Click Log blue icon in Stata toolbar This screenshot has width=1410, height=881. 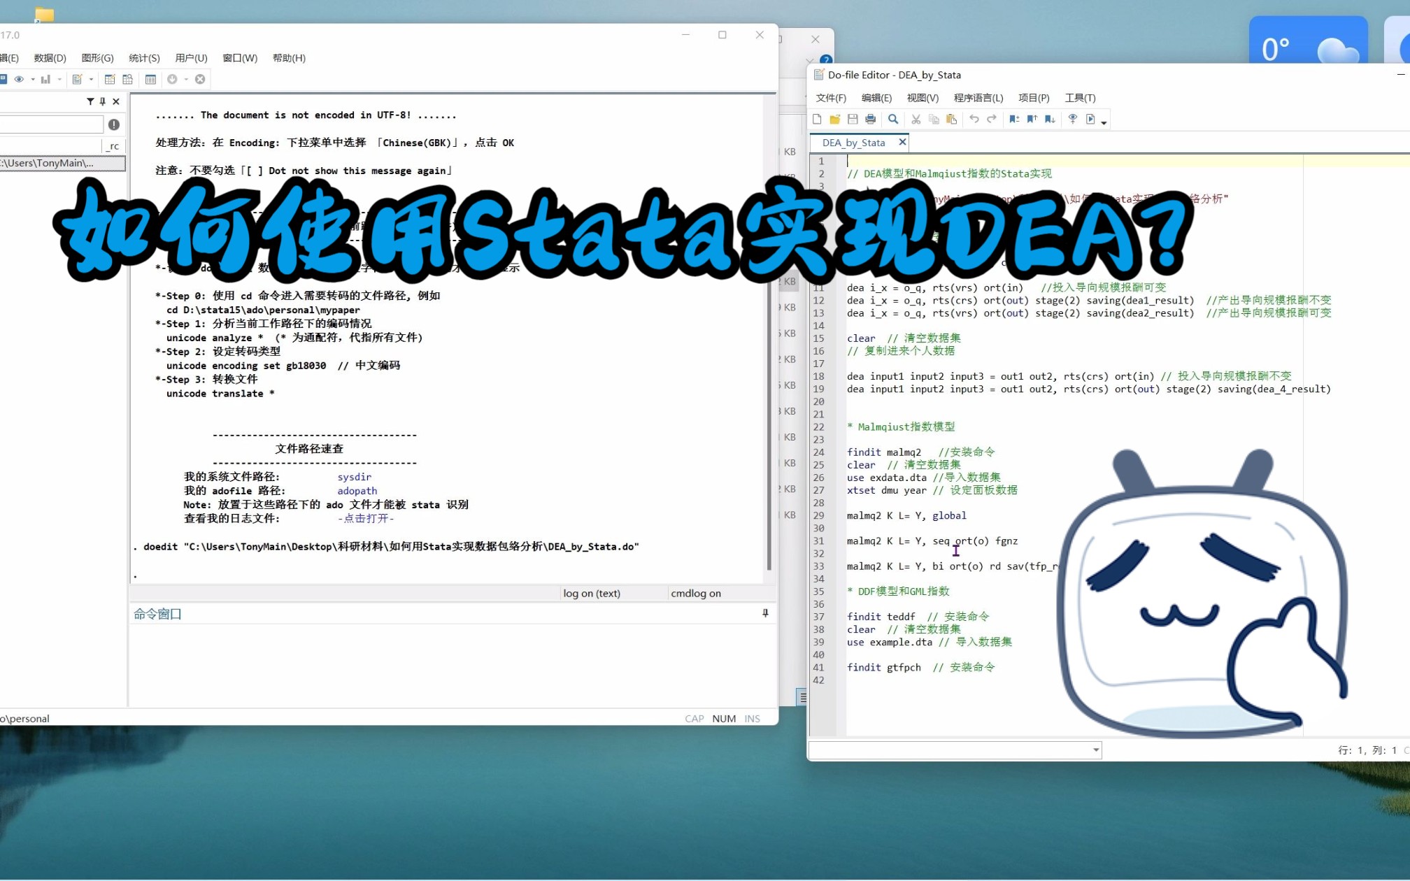pos(3,79)
